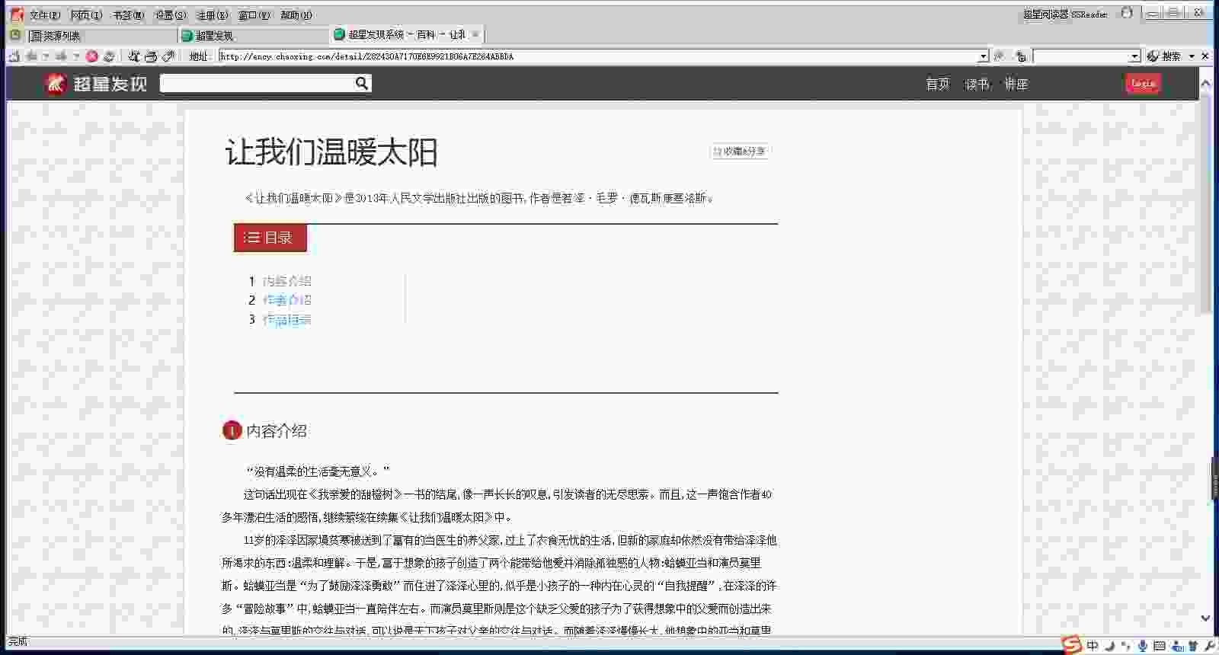Close the search toolbar with X

pyautogui.click(x=1205, y=56)
